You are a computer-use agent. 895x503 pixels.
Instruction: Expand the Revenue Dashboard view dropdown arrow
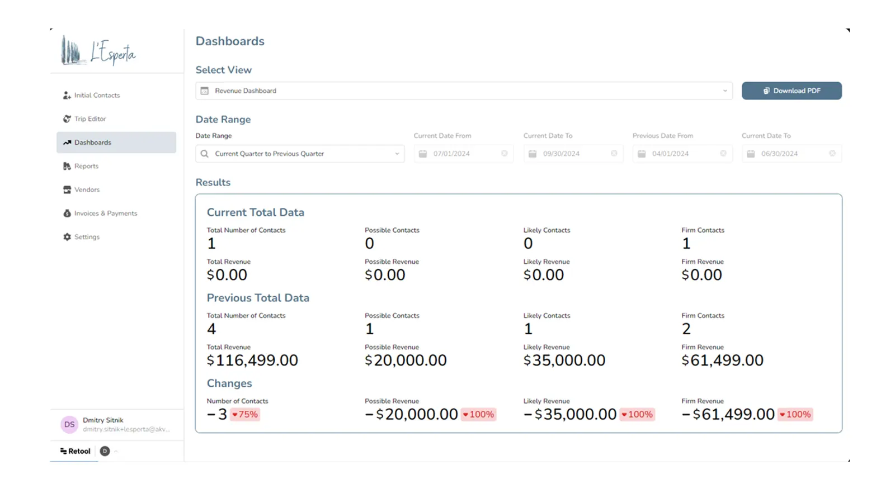[725, 91]
